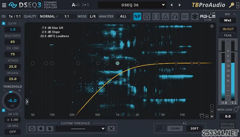The width and height of the screenshot is (240, 137).
Task: Click the Main Gain crosshair target icon
Action: (236, 109)
